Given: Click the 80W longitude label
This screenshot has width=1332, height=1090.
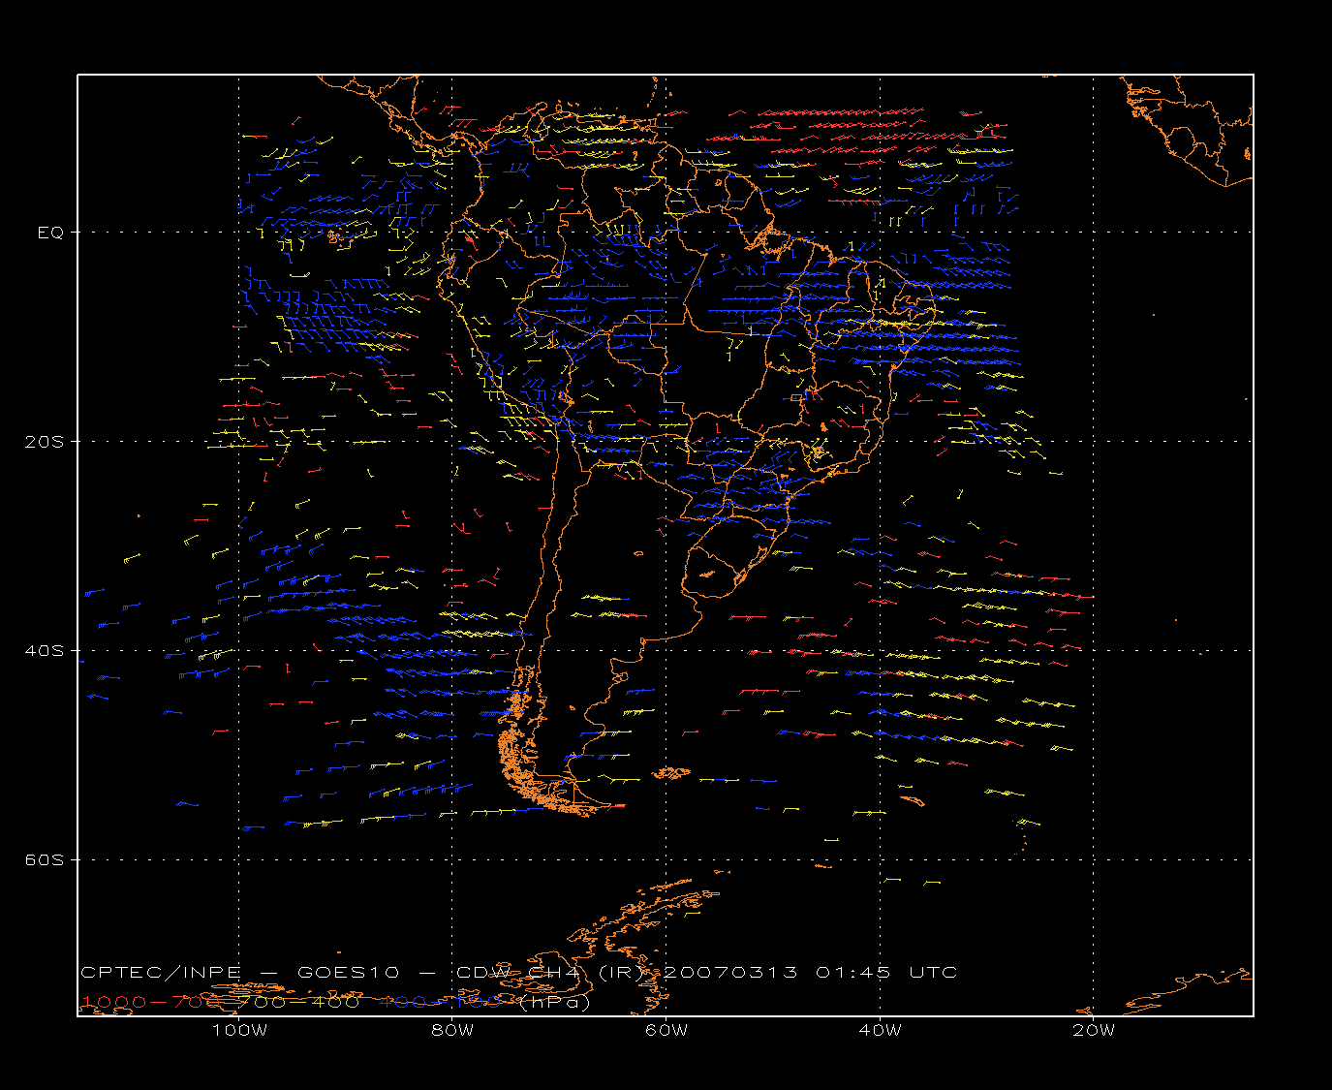Looking at the screenshot, I should [452, 1030].
